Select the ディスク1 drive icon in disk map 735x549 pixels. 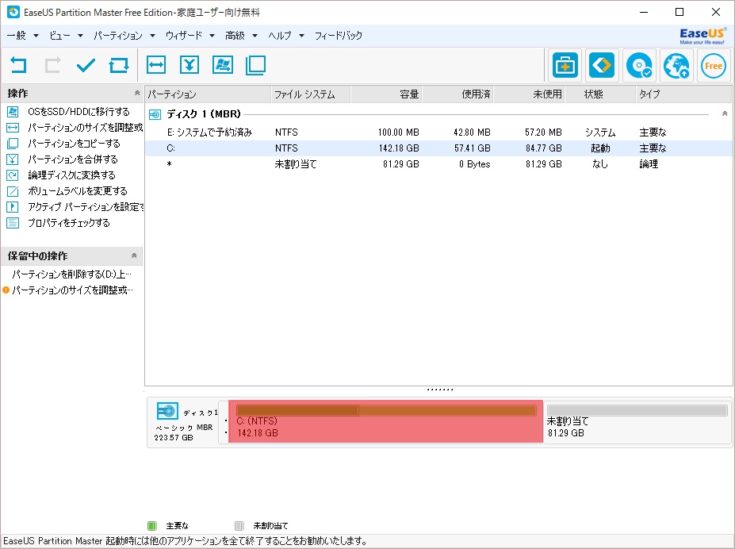tap(167, 411)
